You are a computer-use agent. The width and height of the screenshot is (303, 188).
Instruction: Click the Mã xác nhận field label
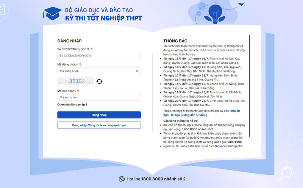point(68,91)
